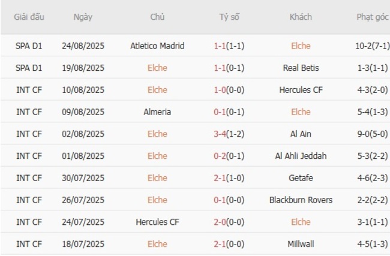390x256 pixels.
Task: Click the "Tỷ số" column header
Action: [x=229, y=17]
